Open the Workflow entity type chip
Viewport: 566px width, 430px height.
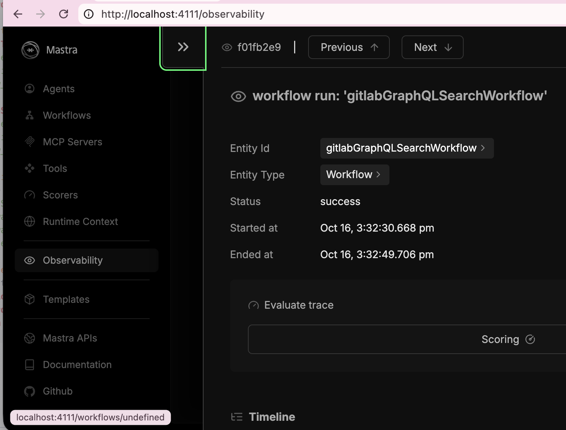pos(355,175)
